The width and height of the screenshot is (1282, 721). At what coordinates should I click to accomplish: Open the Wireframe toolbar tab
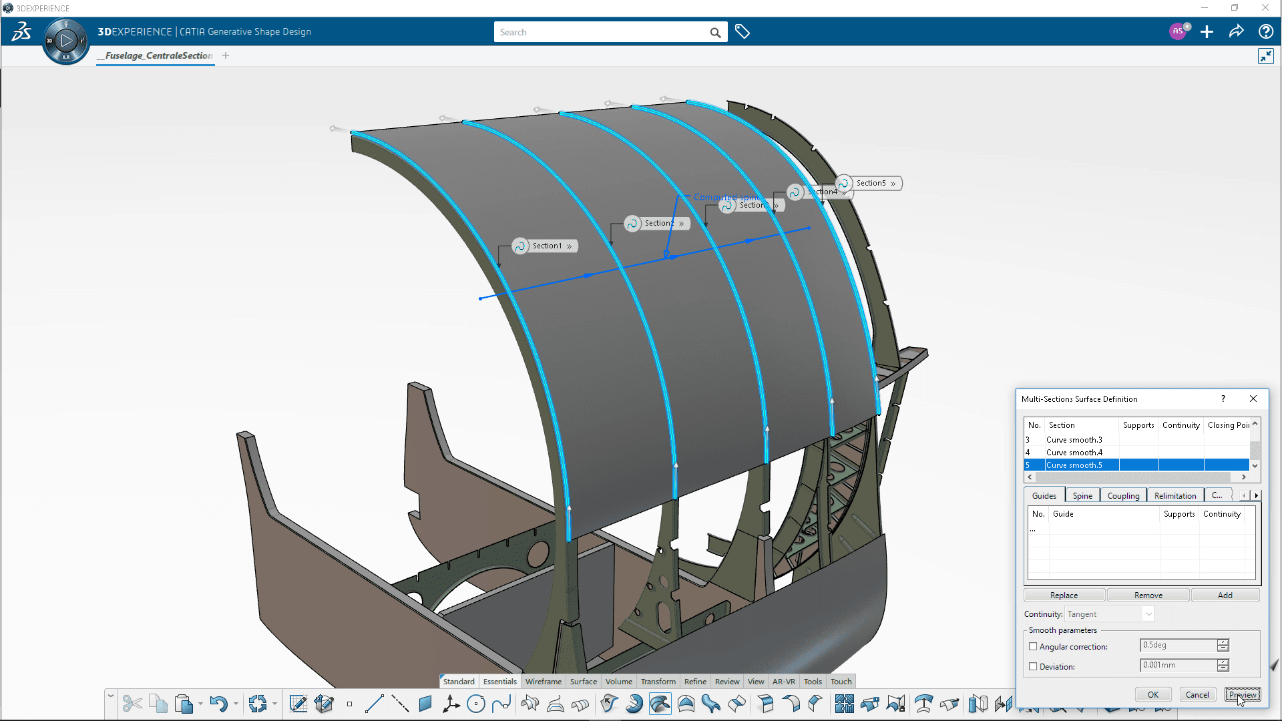click(x=543, y=682)
